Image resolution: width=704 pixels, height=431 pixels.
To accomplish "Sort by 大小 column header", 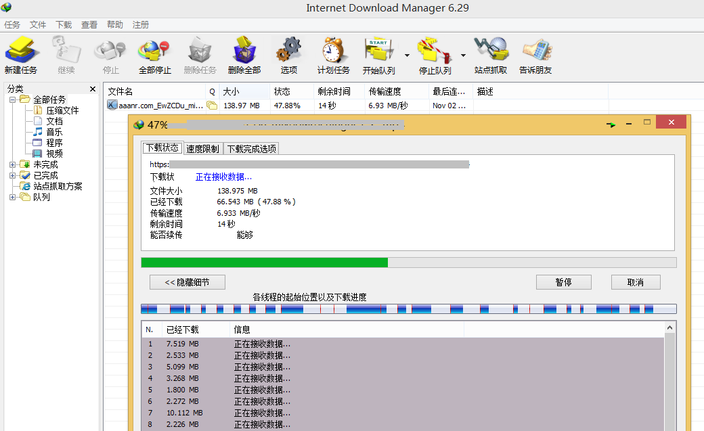I will [244, 91].
